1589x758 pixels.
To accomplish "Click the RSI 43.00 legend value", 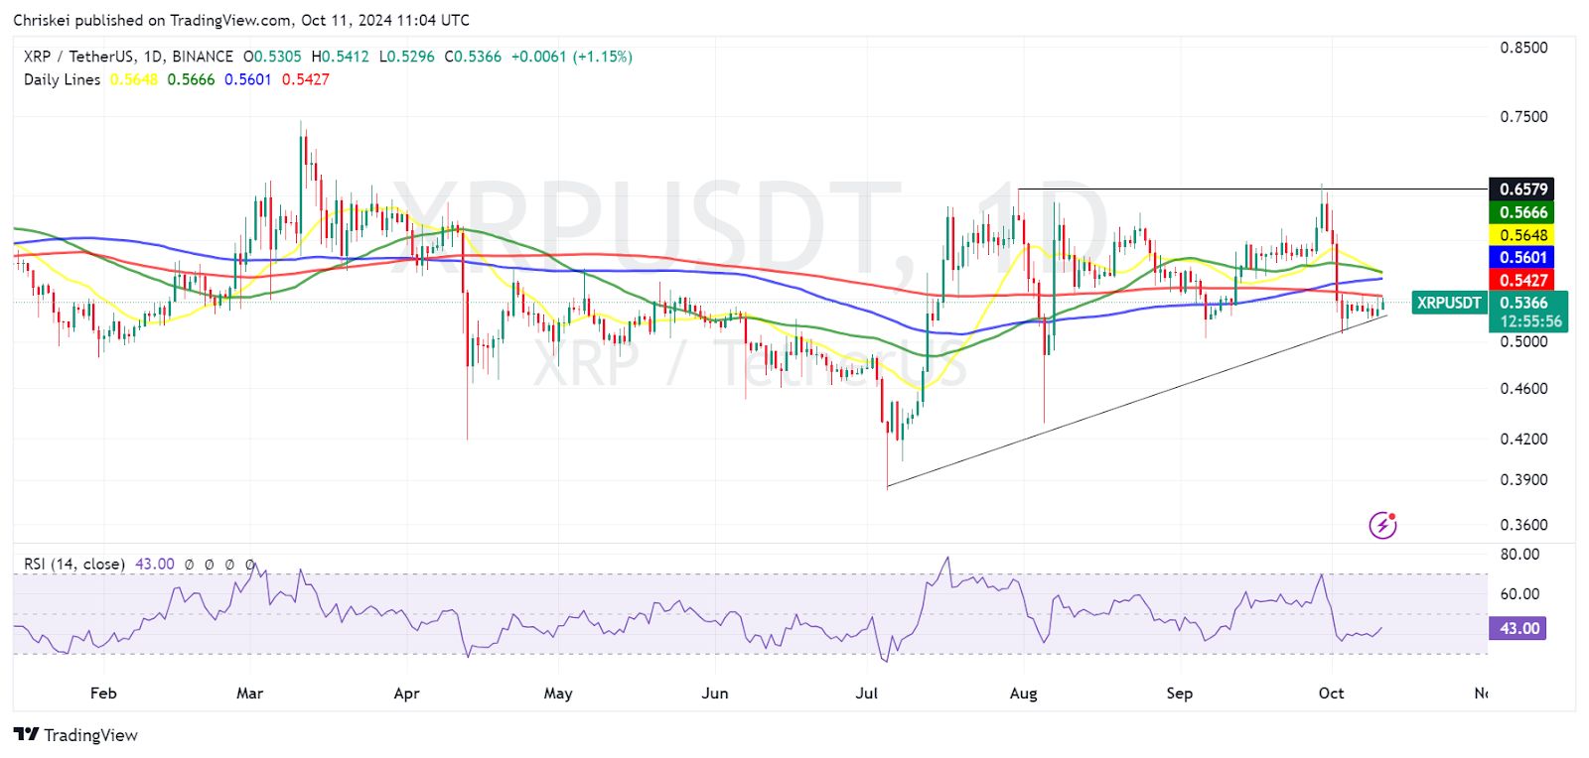I will pos(155,564).
